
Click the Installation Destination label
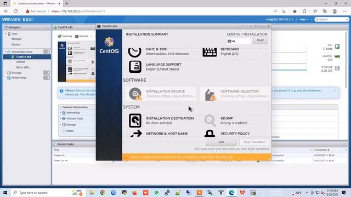tap(170, 118)
